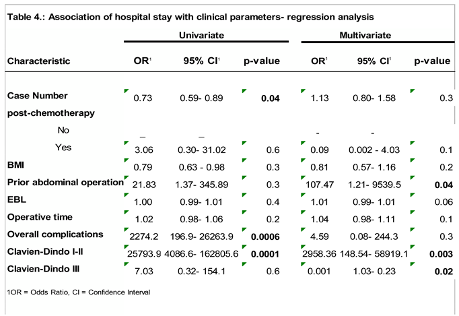
Task: Click the Operative time row label
Action: 40,217
